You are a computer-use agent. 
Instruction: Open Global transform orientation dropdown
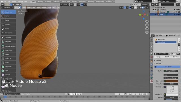[65, 5]
